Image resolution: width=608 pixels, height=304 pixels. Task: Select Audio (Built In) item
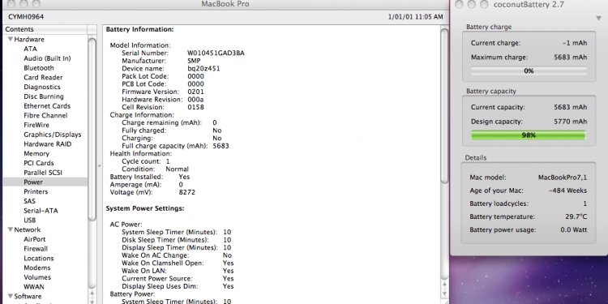click(x=47, y=58)
